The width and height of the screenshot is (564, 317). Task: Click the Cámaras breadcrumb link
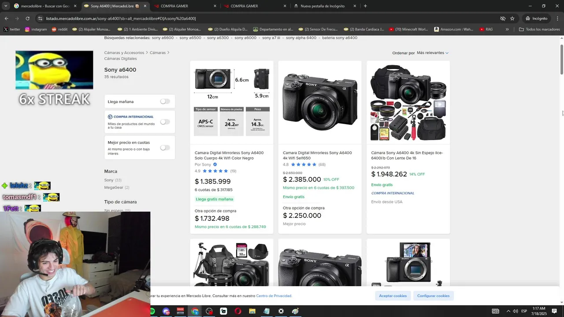pos(158,53)
